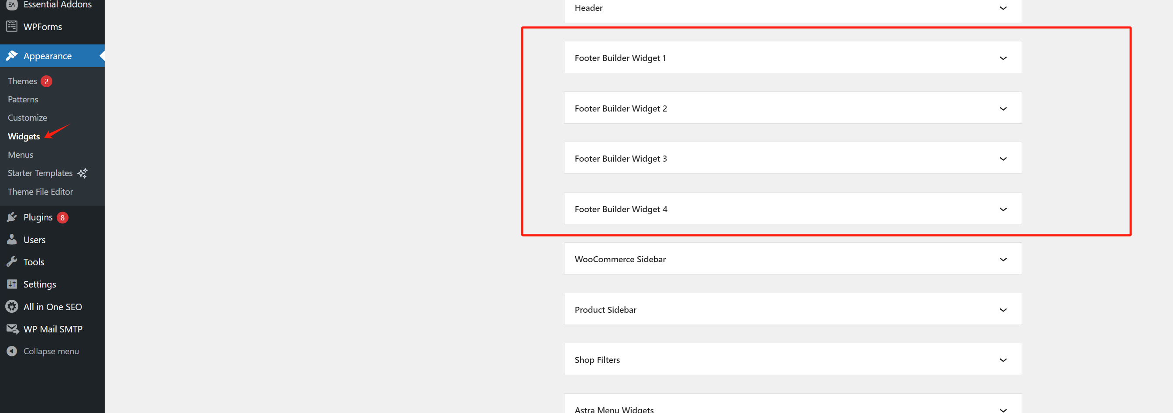
Task: Open the Theme File Editor link
Action: pyautogui.click(x=40, y=192)
